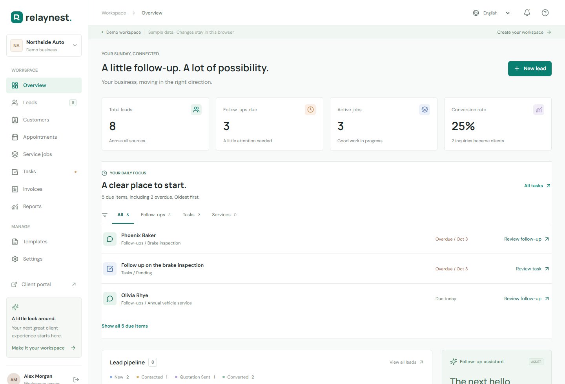Screen dimensions: 565x384
Task: Click the Your Daily Focus clock icon
Action: pyautogui.click(x=104, y=173)
